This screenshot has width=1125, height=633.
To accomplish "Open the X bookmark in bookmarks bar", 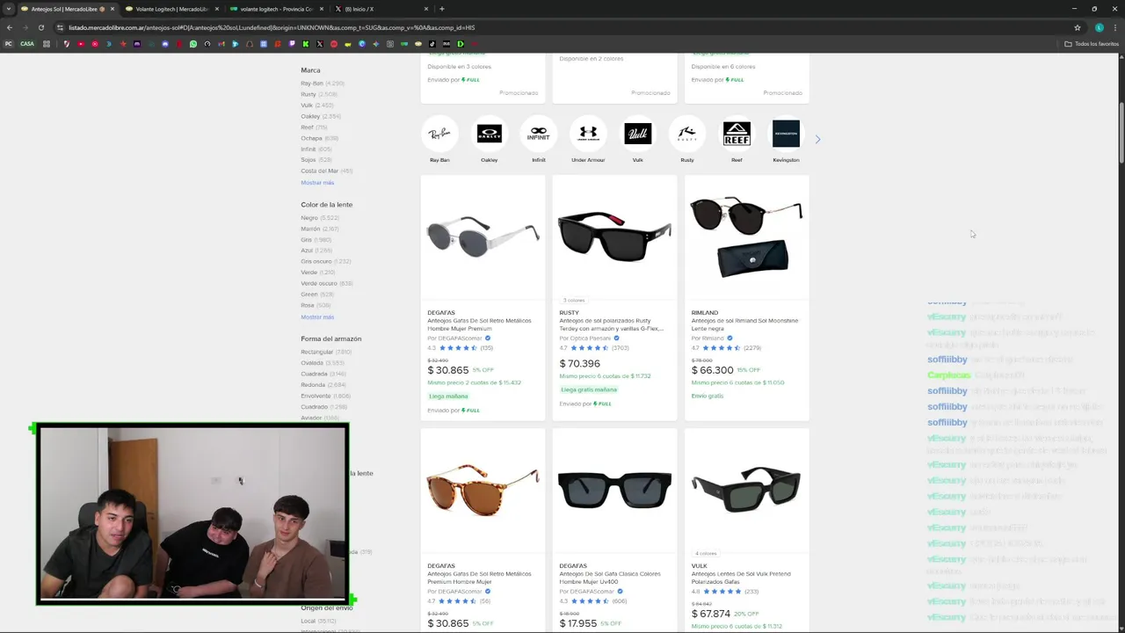I will tap(320, 44).
